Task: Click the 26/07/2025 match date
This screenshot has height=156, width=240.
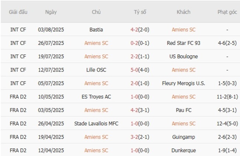Action: [51, 43]
